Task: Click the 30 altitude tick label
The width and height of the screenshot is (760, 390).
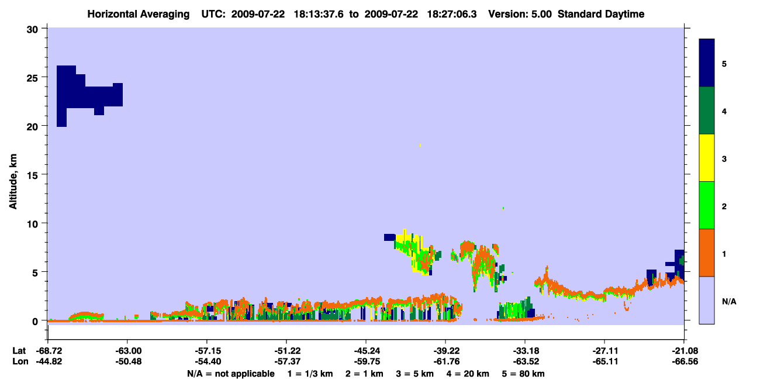Action: click(34, 29)
